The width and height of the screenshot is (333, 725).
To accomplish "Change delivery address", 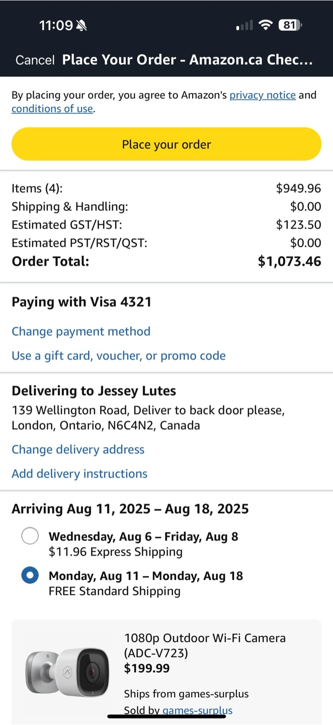I will coord(78,450).
